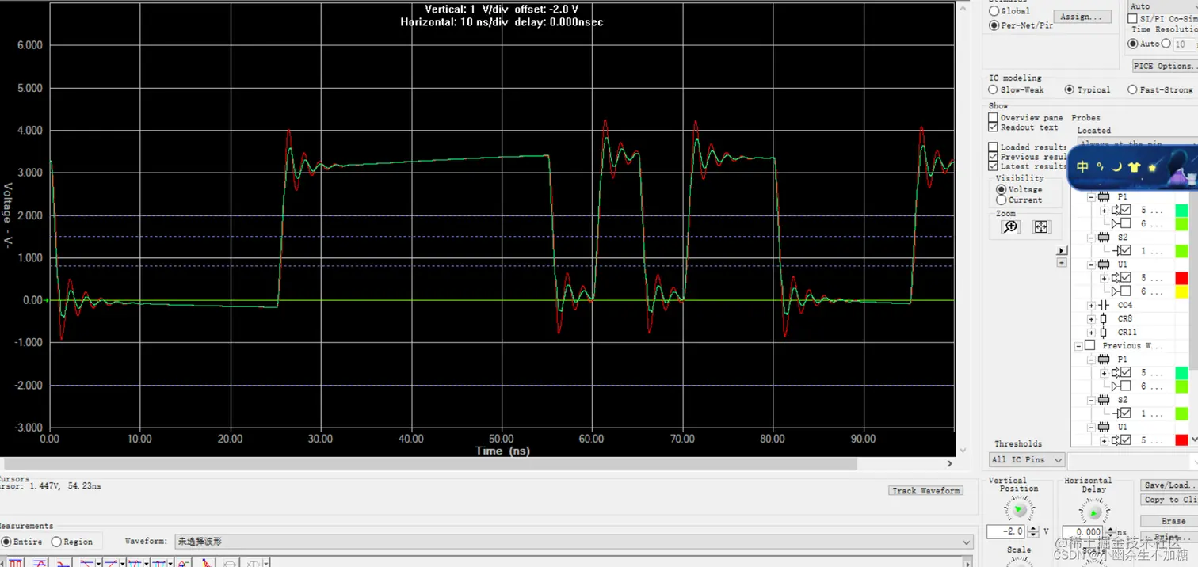
Task: Click the shirt skin icon in IME bar
Action: coord(1134,167)
